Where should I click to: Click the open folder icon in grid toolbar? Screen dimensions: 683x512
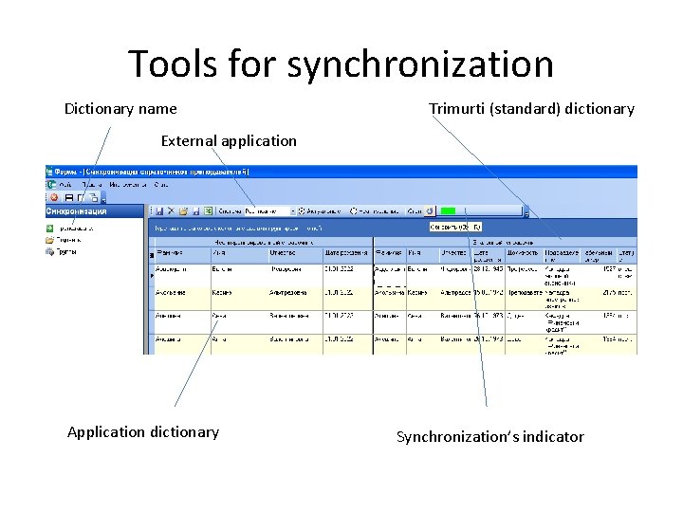[x=183, y=211]
